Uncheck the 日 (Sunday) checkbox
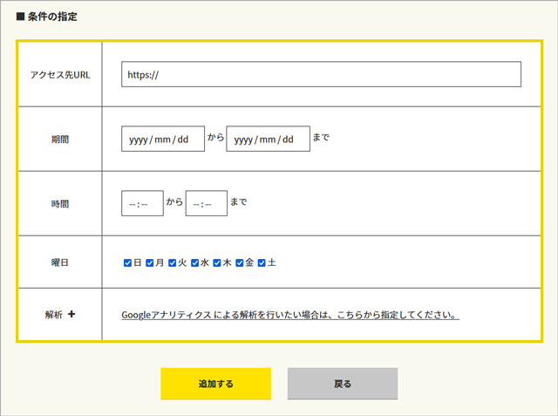 127,263
